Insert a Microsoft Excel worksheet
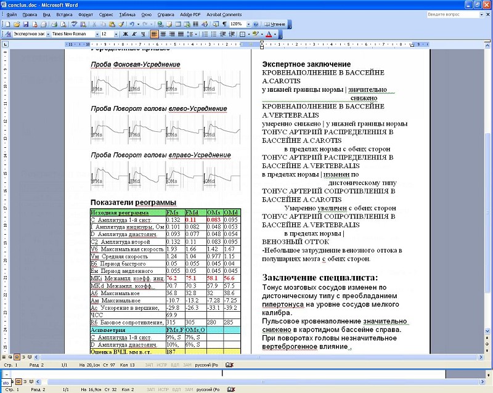 tap(187, 24)
